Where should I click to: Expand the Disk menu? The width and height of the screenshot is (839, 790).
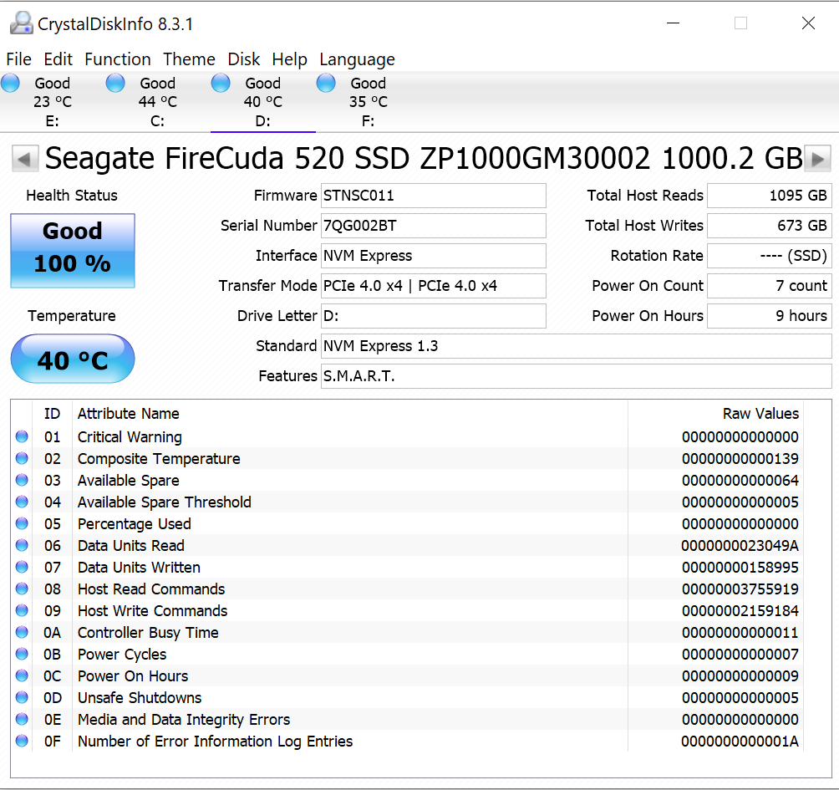pyautogui.click(x=244, y=59)
